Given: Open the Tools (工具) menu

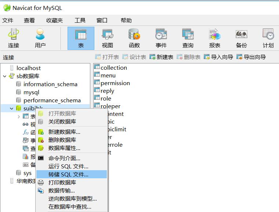Looking at the screenshot, I should 80,21.
